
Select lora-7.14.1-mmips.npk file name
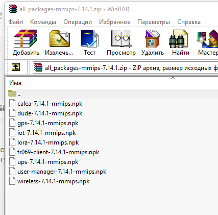(48, 142)
